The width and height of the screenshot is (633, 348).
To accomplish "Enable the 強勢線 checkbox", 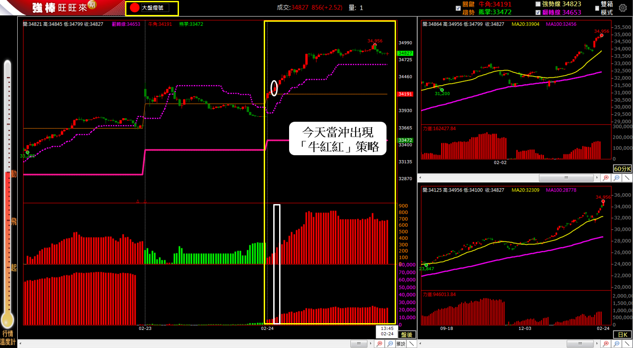I will pos(538,4).
